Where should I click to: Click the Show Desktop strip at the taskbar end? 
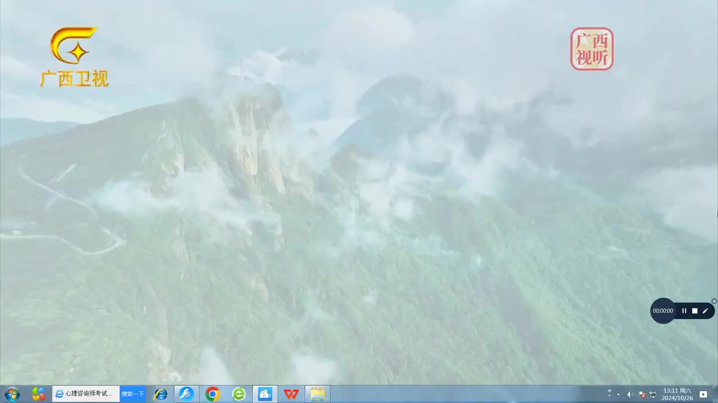point(714,394)
